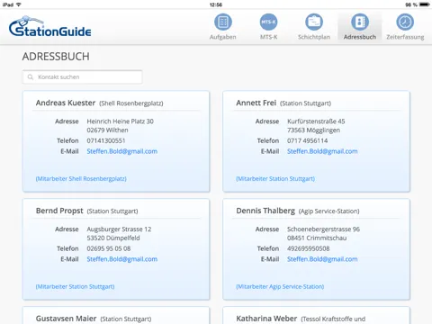Viewport: 432px width, 324px height.
Task: Select the Andreas Kuester contact name
Action: point(66,103)
